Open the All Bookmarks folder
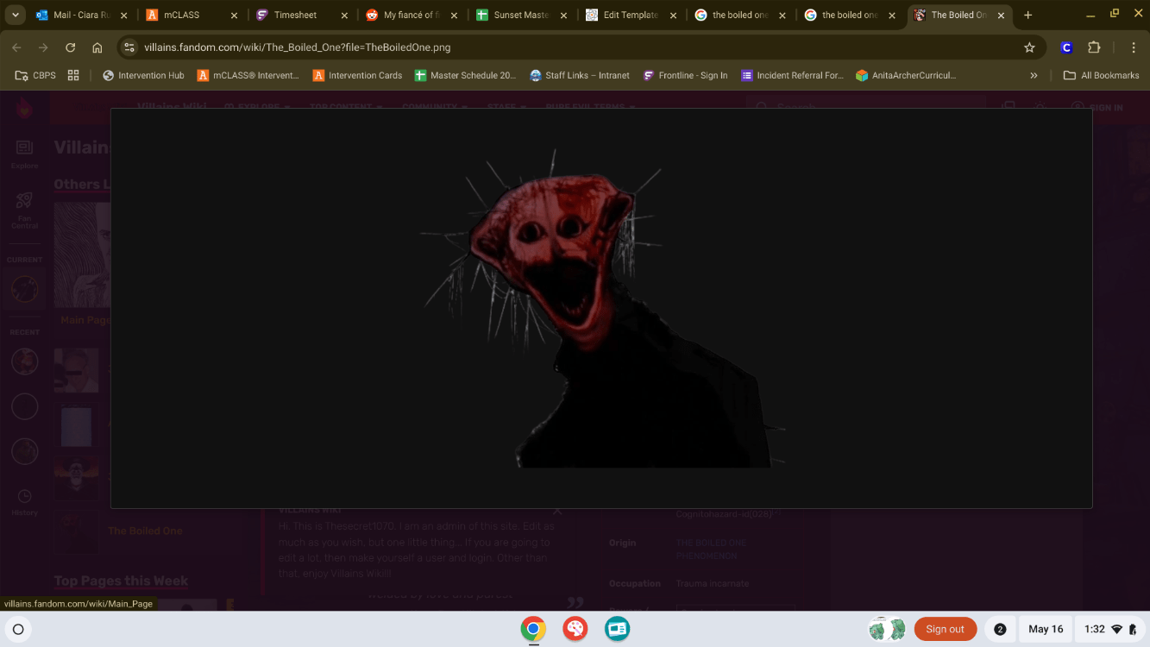 [1101, 75]
